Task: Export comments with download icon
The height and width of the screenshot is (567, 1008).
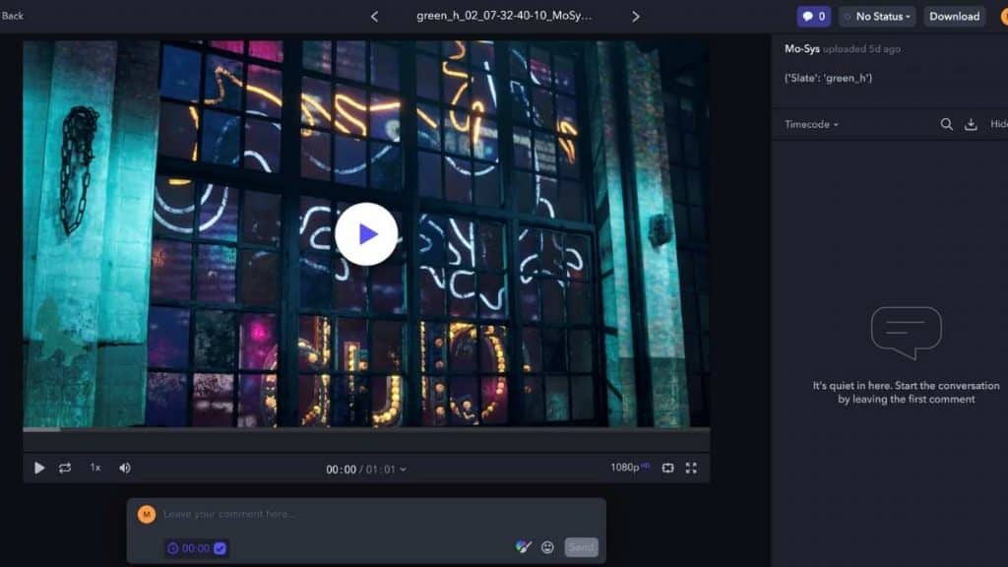Action: click(971, 124)
